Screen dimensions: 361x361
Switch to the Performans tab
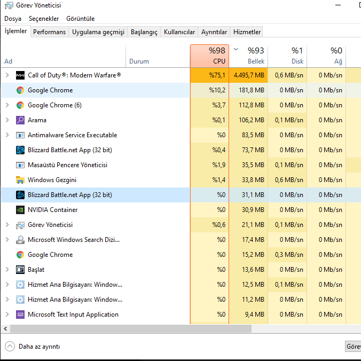pos(49,32)
